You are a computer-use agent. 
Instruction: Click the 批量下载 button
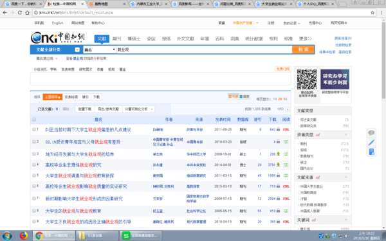[x=85, y=109]
